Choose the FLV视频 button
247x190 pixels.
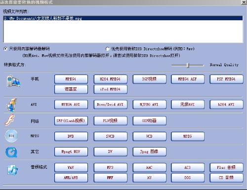click(110, 121)
